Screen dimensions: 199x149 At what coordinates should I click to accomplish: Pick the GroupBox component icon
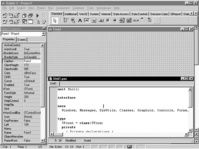point(143,20)
